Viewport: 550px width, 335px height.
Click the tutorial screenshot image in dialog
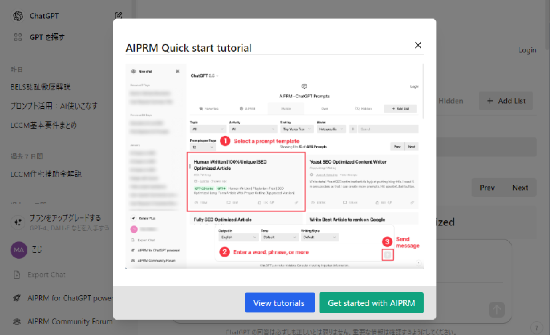(x=274, y=166)
